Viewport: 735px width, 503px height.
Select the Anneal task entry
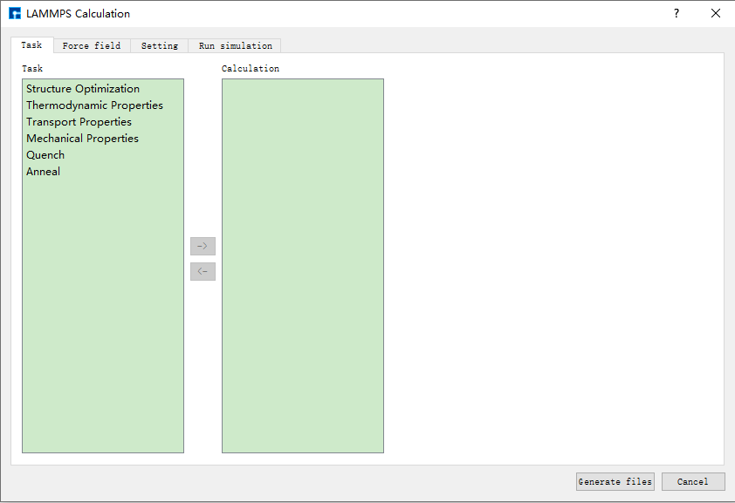click(44, 172)
